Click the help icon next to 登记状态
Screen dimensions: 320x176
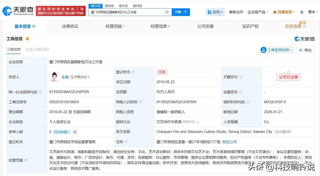coord(133,72)
